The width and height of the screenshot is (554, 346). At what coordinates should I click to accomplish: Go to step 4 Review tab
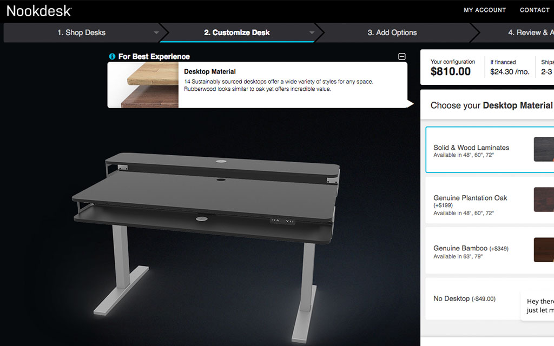pyautogui.click(x=530, y=32)
